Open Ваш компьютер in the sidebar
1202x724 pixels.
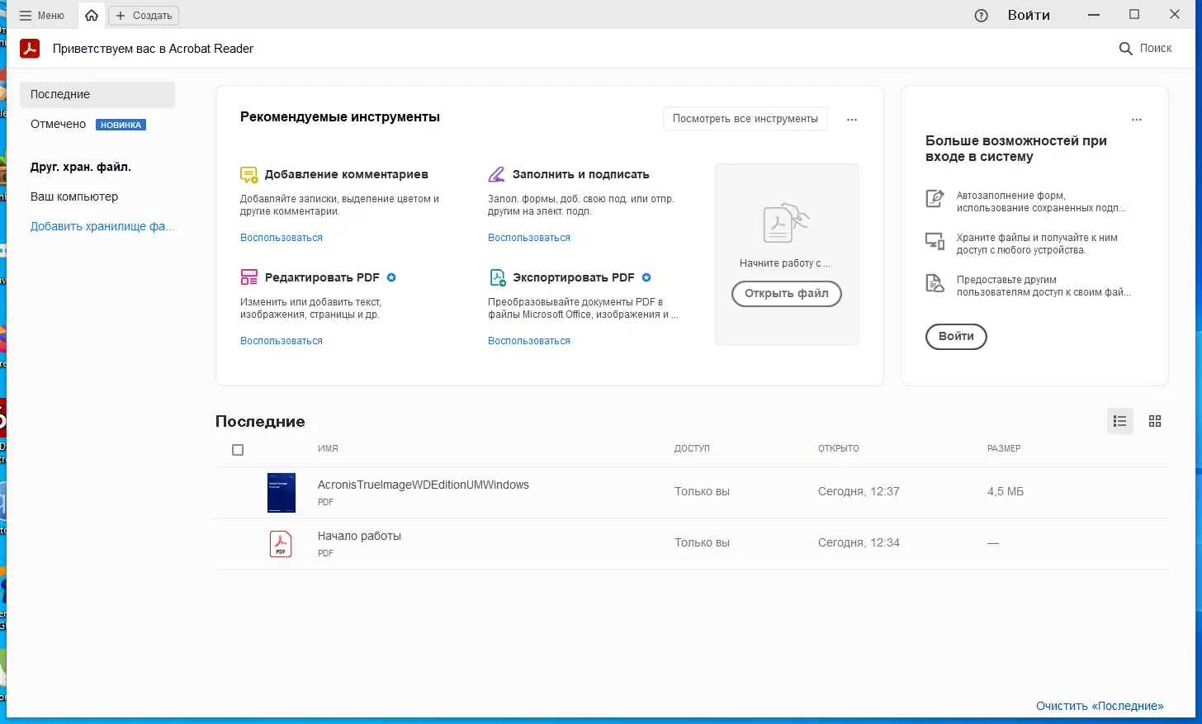tap(74, 196)
